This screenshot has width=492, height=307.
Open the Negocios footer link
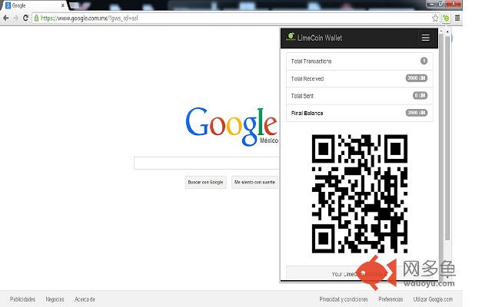coord(55,299)
